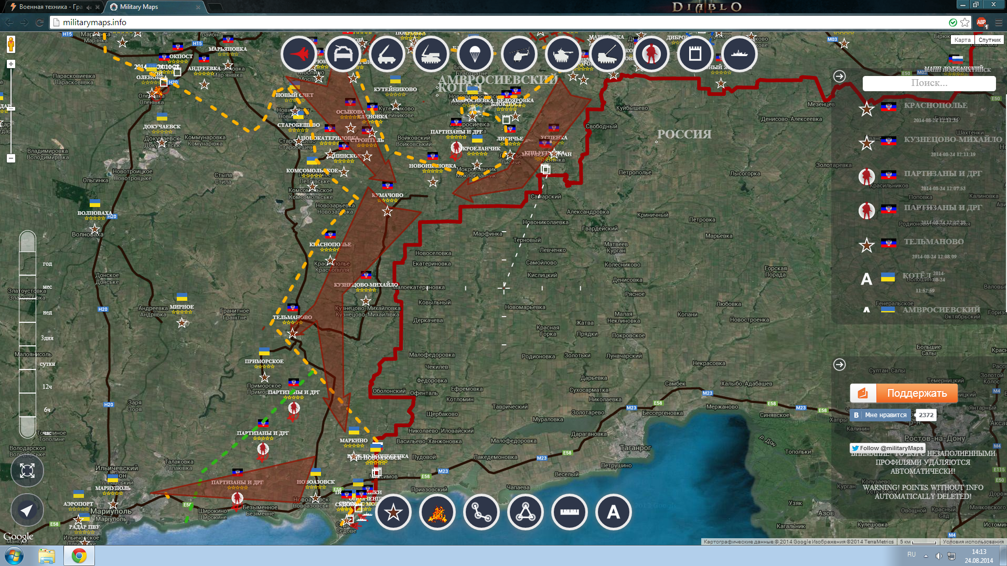Switch map to Карта view
The width and height of the screenshot is (1007, 566).
click(962, 40)
